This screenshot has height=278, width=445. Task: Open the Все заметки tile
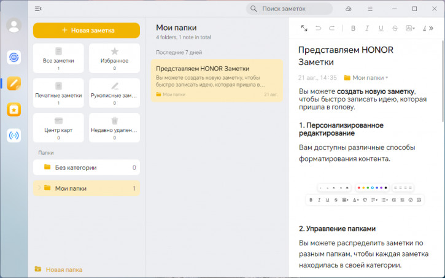click(x=58, y=58)
